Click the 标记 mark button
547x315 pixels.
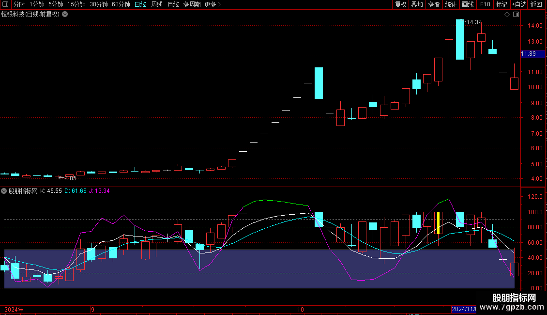pos(501,4)
